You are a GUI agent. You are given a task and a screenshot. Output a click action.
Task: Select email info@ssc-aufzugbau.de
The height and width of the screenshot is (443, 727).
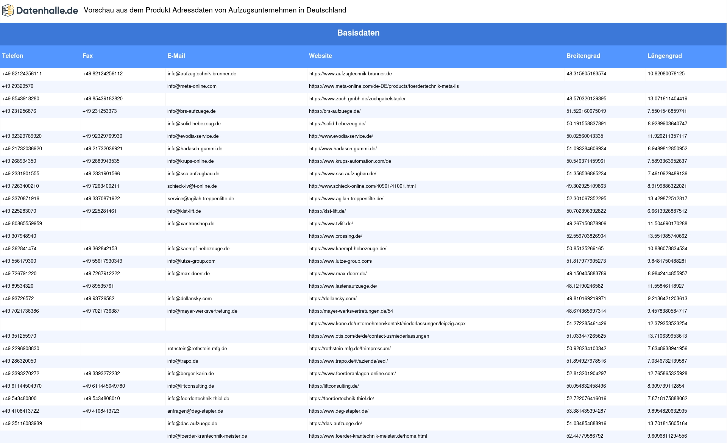pyautogui.click(x=193, y=174)
